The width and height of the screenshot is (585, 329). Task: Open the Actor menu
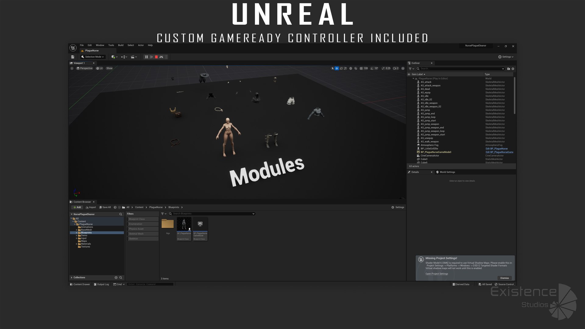click(141, 45)
